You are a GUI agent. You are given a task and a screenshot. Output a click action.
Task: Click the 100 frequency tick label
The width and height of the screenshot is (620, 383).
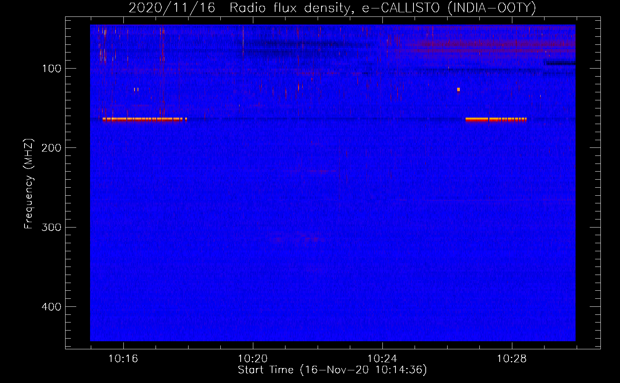[x=52, y=69]
